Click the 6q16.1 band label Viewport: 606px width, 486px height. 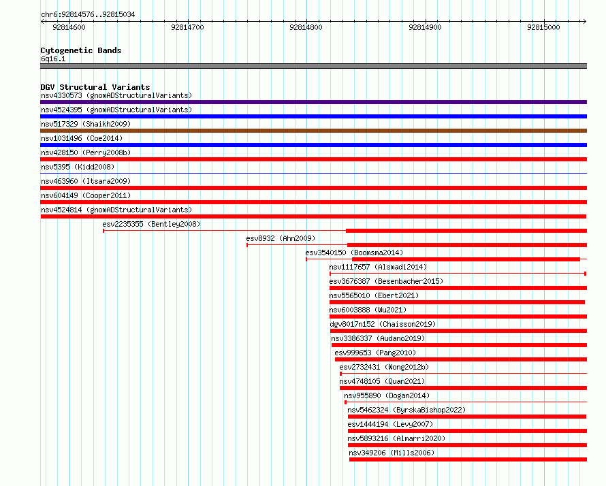(53, 59)
